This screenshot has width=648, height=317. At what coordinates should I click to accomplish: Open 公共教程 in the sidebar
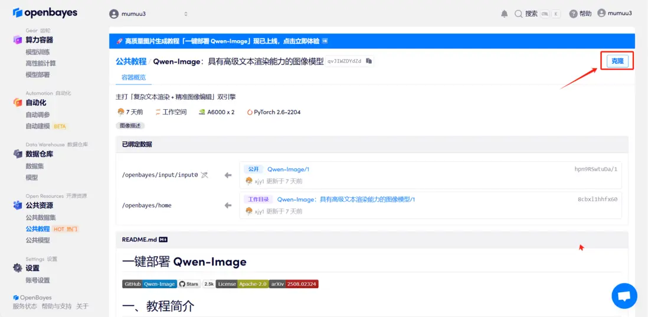click(x=38, y=228)
